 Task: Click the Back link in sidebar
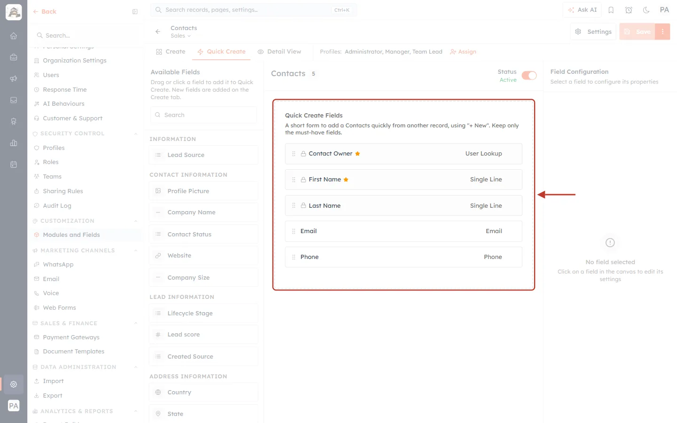(x=45, y=12)
